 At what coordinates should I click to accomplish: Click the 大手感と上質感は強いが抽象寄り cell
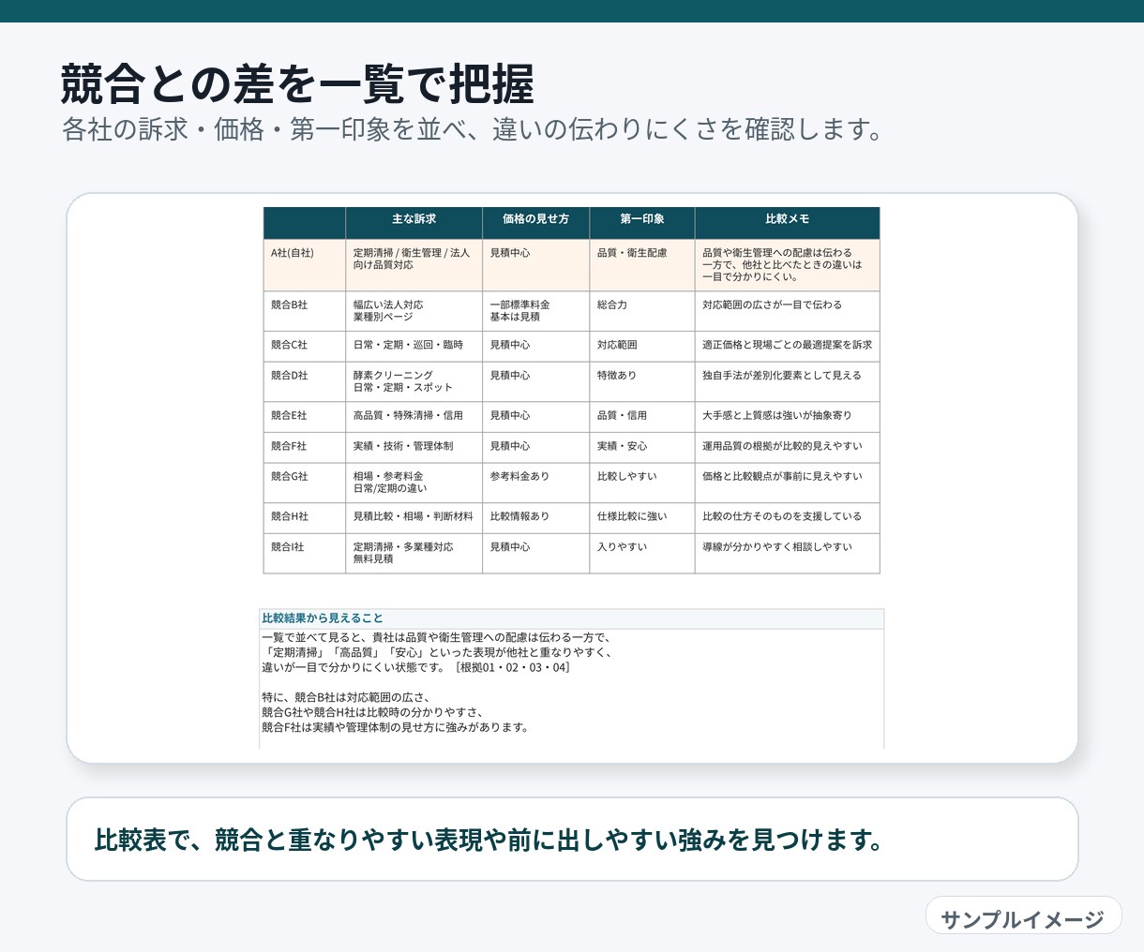[788, 417]
